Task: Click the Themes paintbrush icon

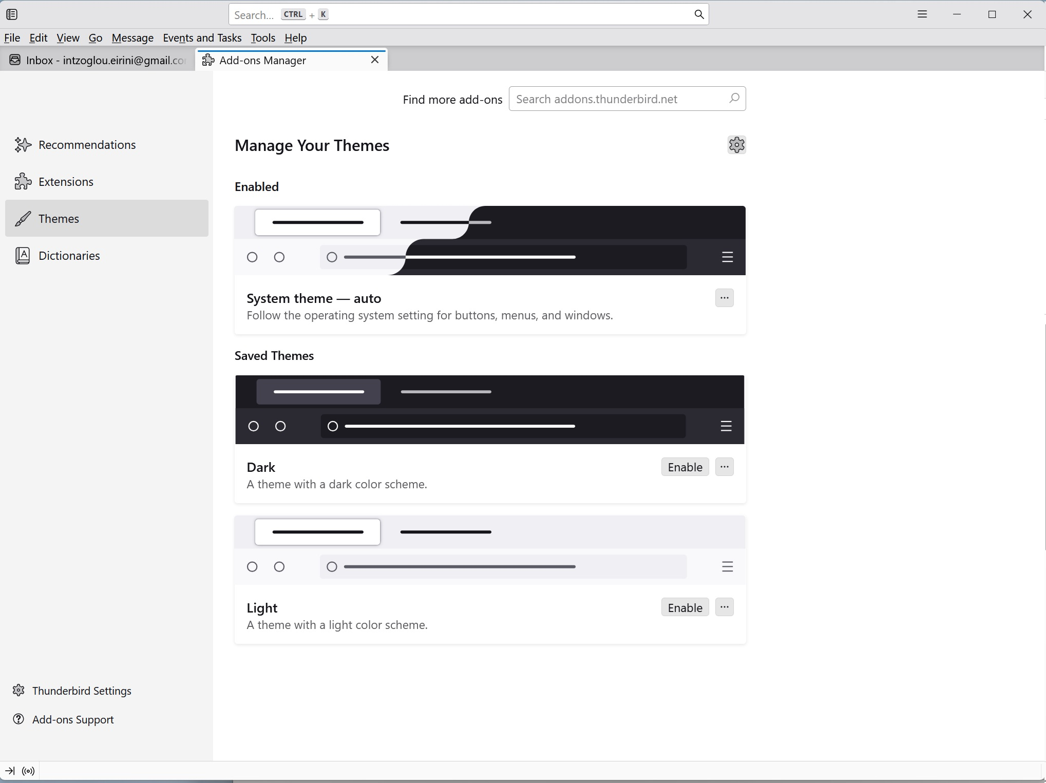Action: (x=23, y=219)
